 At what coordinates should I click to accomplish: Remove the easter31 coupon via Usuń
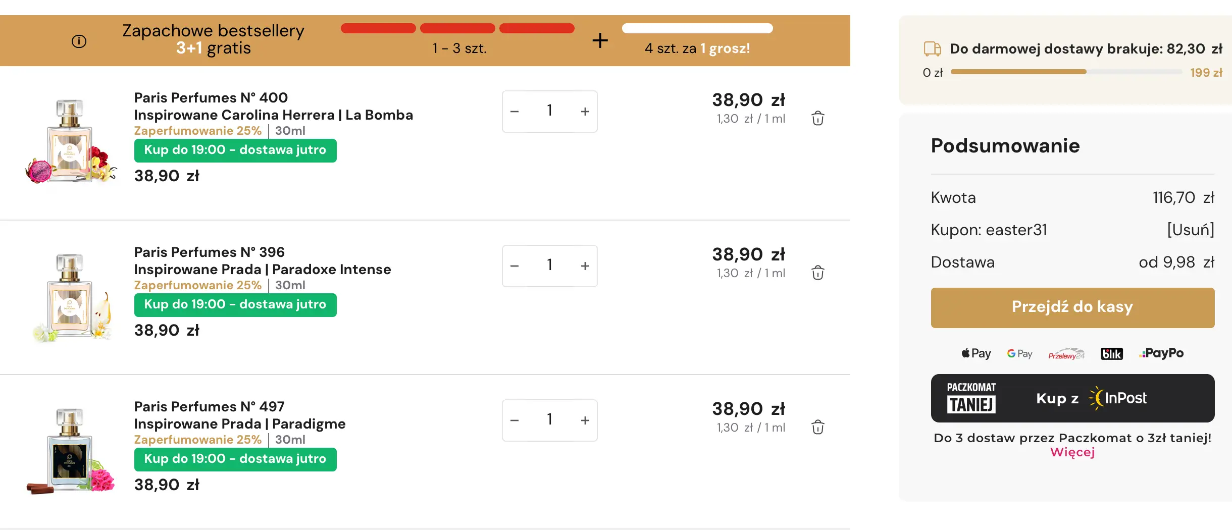coord(1190,230)
